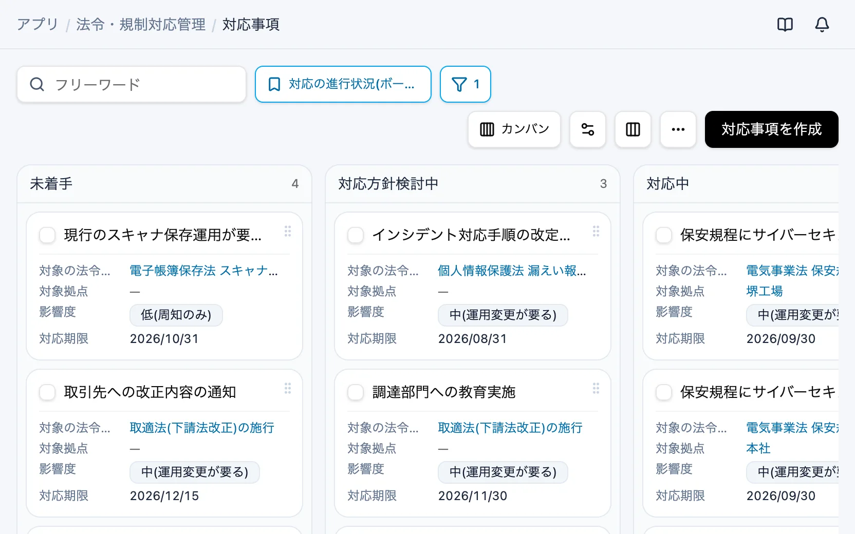Tick the 調達部門への教育実施 card checkbox
Image resolution: width=855 pixels, height=534 pixels.
356,392
